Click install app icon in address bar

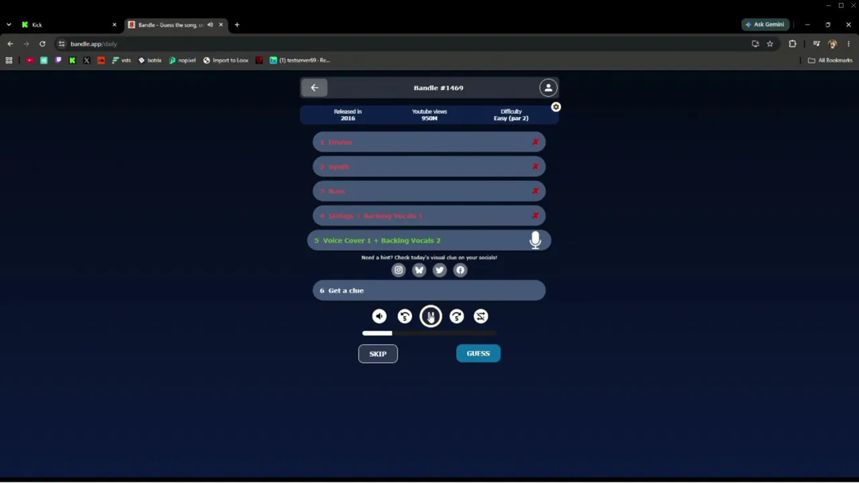pyautogui.click(x=756, y=44)
